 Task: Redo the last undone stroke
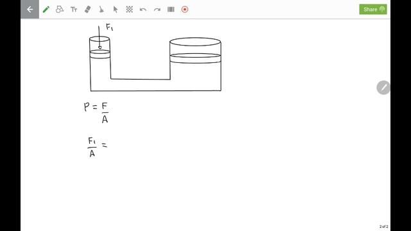157,10
